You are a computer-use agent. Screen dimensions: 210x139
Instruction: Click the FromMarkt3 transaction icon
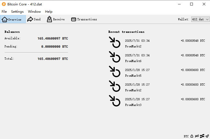point(115,101)
